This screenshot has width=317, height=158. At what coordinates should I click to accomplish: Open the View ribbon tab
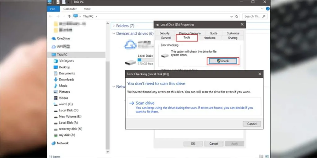(x=87, y=9)
